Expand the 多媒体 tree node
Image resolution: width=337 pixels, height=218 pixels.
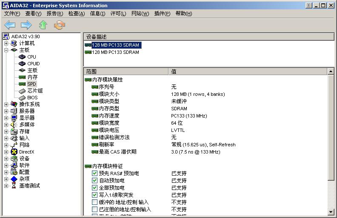coord(6,125)
